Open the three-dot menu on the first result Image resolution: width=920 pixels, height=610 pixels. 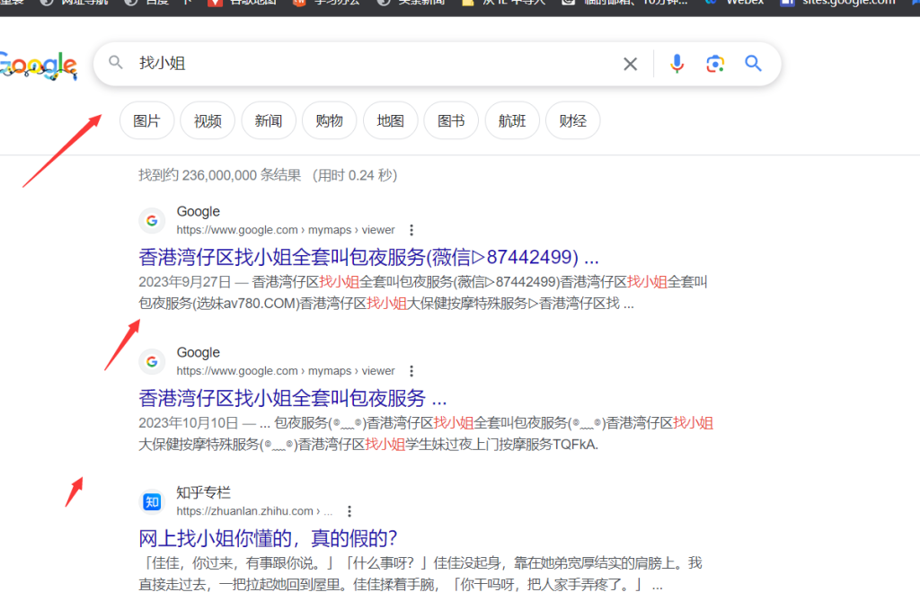[x=411, y=230]
